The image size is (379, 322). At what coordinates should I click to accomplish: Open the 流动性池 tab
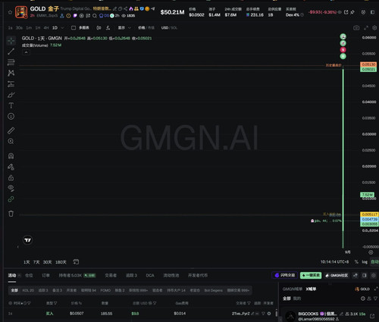coord(171,275)
